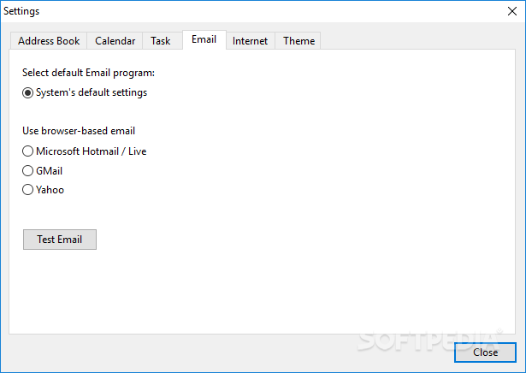Image resolution: width=526 pixels, height=373 pixels.
Task: Close the Settings window with X
Action: (x=512, y=11)
